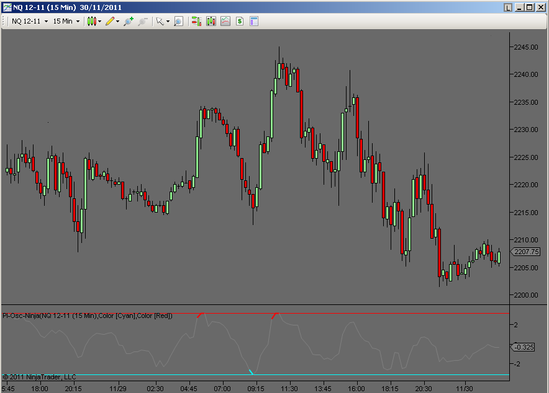549x393 pixels.
Task: Click the -0.325 oscillator value label
Action: (524, 347)
